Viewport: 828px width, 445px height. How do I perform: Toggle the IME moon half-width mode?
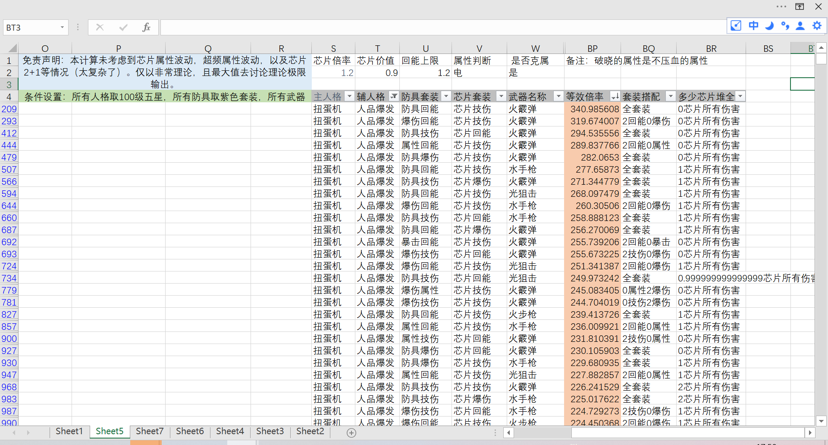(769, 25)
